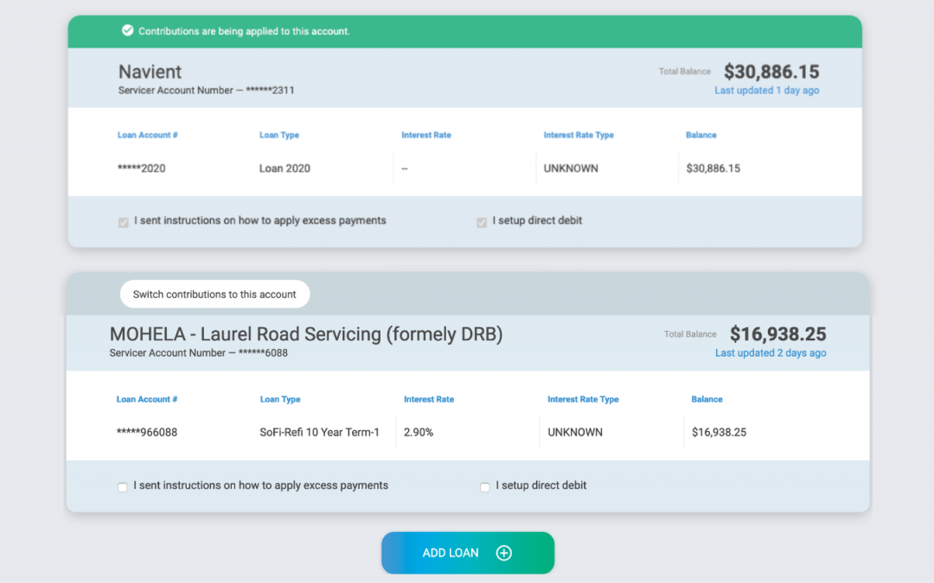Click MOHELA loan account *****966088
Viewport: 934px width, 583px height.
[146, 433]
